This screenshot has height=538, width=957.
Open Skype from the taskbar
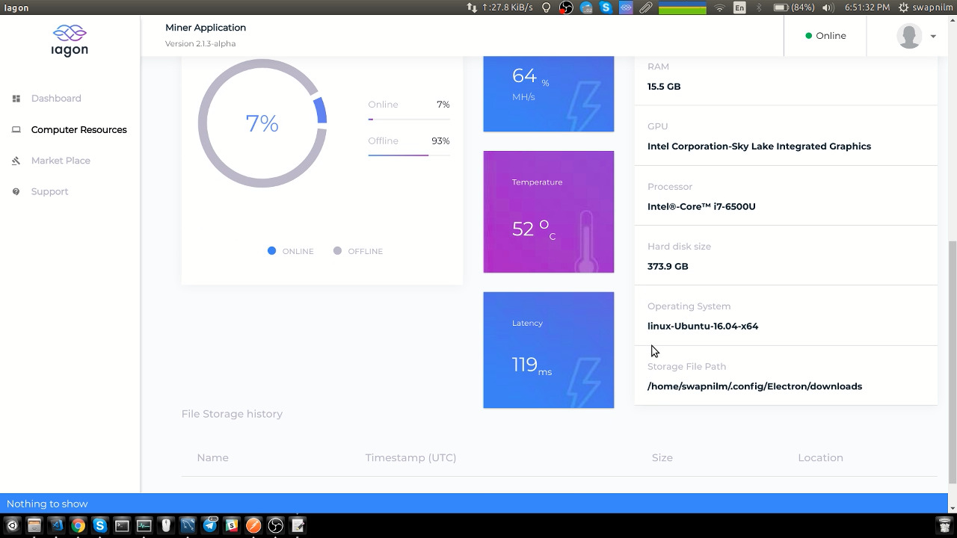pyautogui.click(x=99, y=525)
